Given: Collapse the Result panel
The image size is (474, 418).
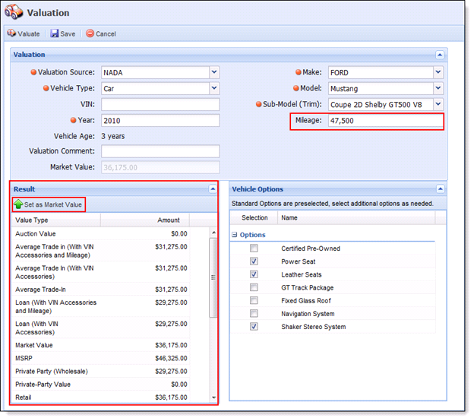Looking at the screenshot, I should pos(213,189).
